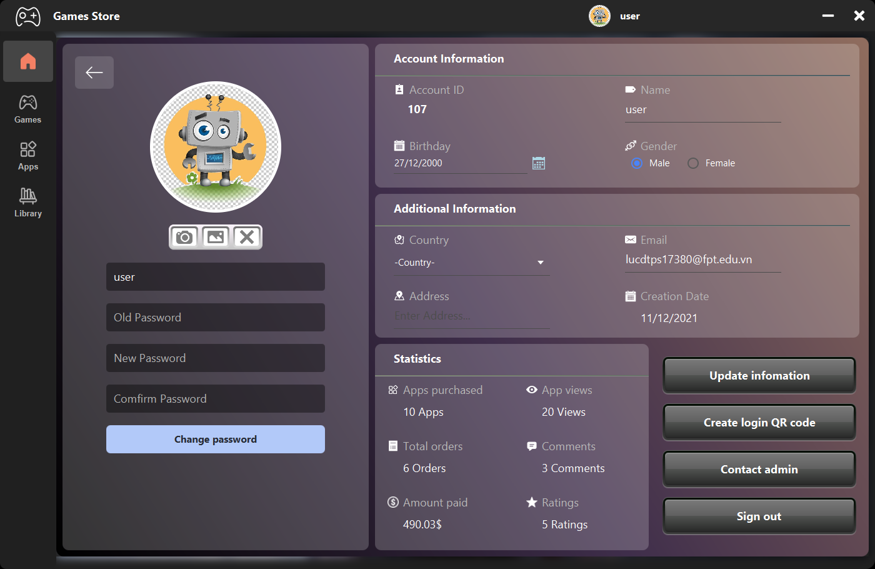
Task: Click the Country map icon
Action: 399,239
